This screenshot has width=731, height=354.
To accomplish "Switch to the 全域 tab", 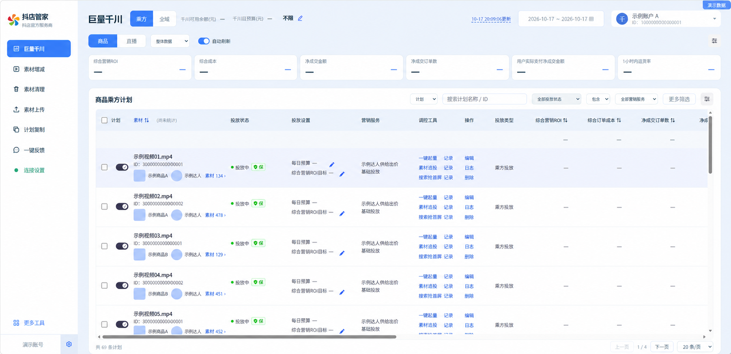I will (164, 19).
